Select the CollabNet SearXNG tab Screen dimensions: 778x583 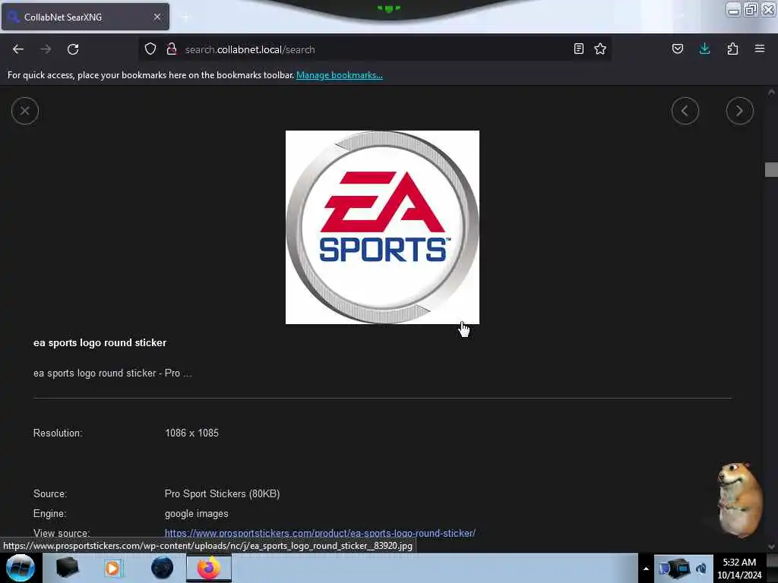tap(85, 17)
